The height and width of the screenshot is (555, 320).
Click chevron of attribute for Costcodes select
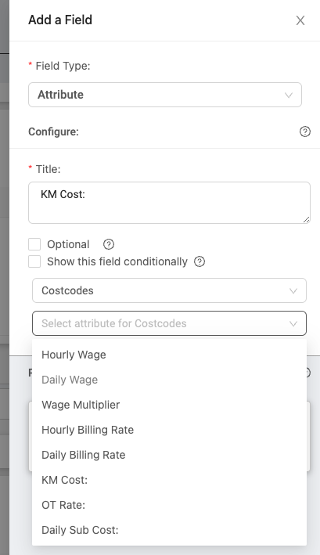coord(293,323)
